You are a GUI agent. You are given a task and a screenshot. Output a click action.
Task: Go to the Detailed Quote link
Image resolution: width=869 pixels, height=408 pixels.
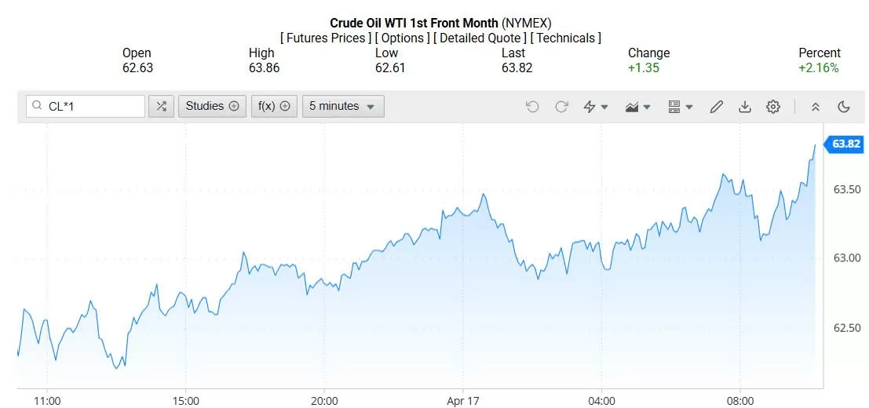tap(480, 38)
